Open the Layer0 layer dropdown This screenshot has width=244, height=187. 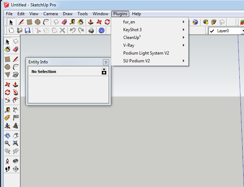[243, 31]
